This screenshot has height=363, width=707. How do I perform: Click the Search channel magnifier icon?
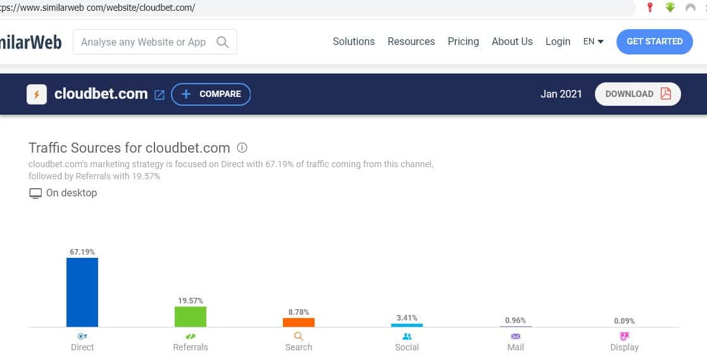298,336
